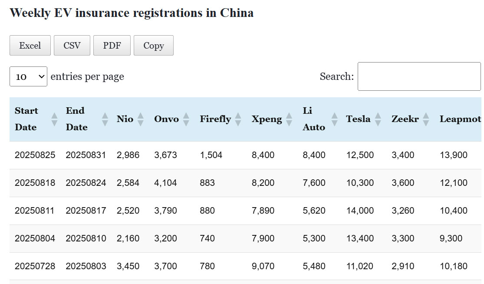Select the Start Date header label
Image resolution: width=484 pixels, height=284 pixels.
click(x=26, y=119)
